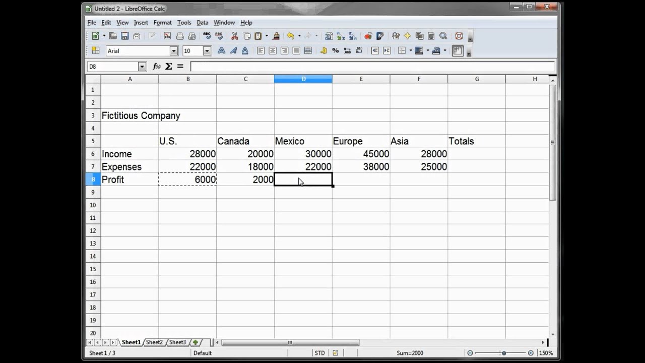Apply Percent number format icon

[336, 51]
